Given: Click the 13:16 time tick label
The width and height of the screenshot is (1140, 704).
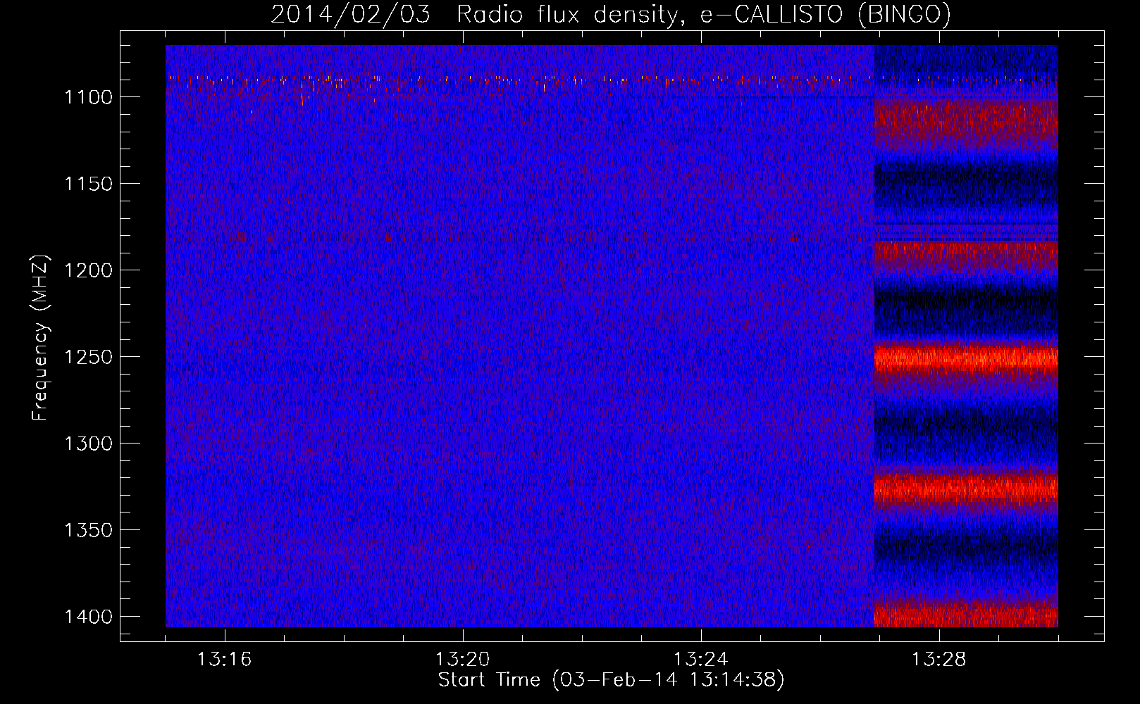Looking at the screenshot, I should point(224,660).
